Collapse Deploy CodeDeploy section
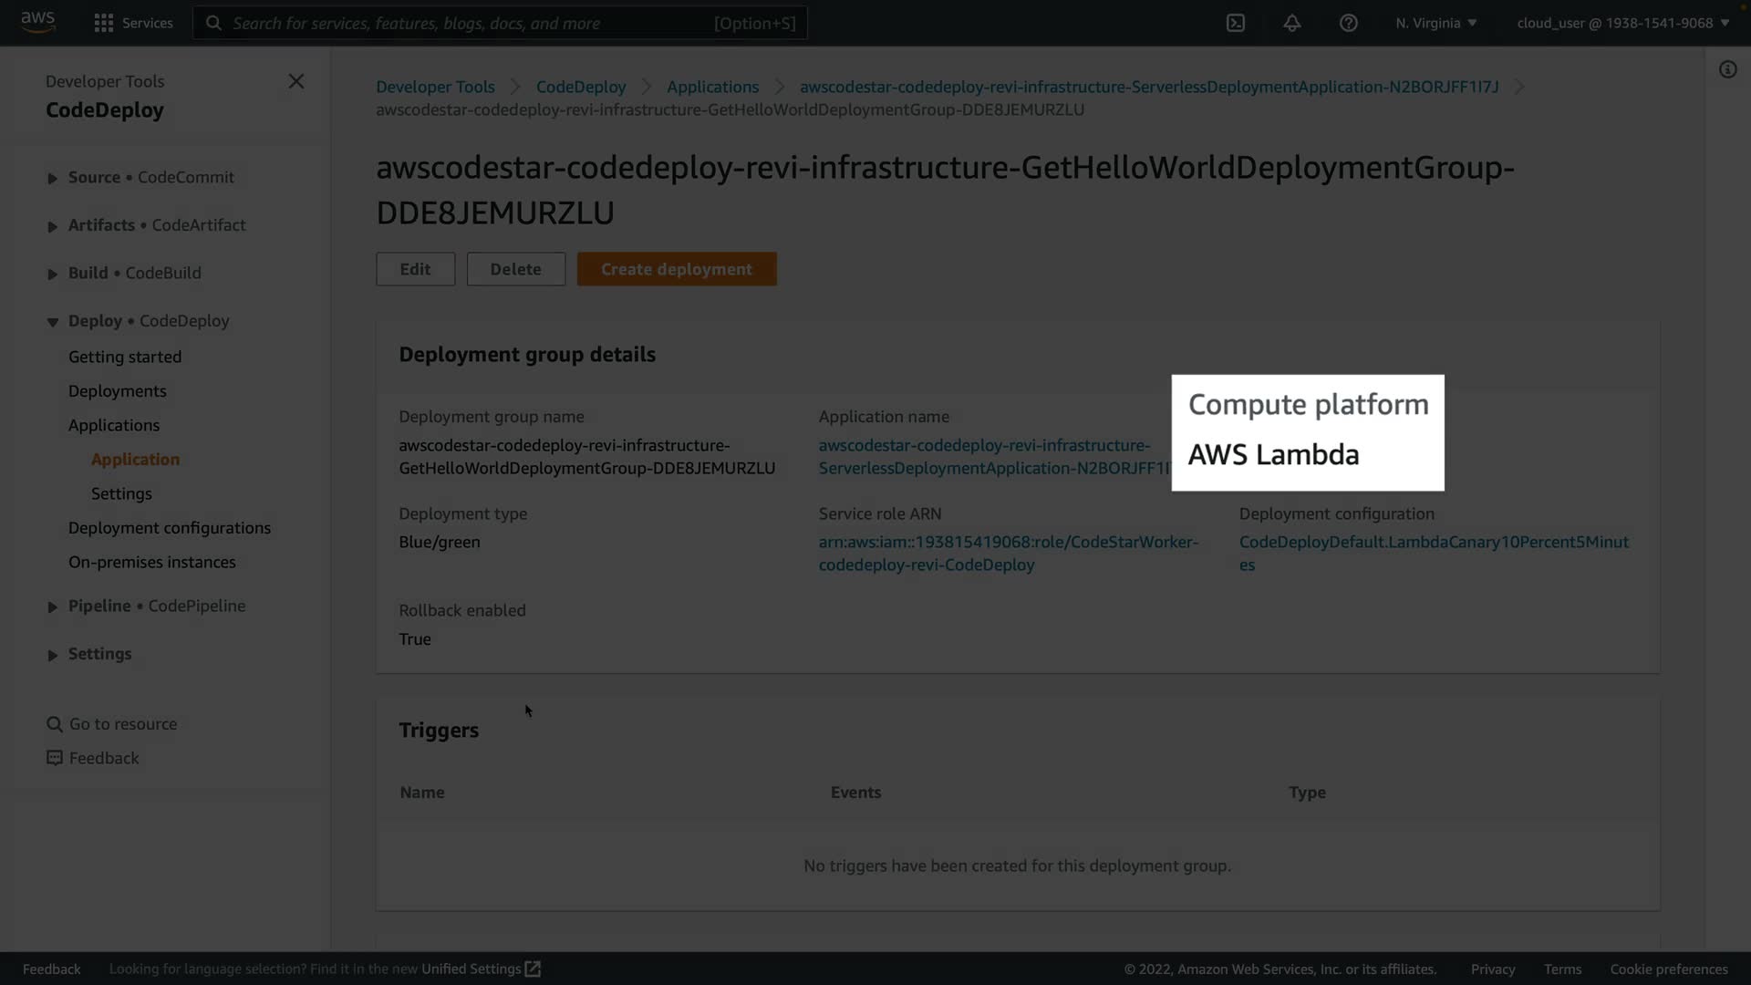The height and width of the screenshot is (985, 1751). point(53,322)
